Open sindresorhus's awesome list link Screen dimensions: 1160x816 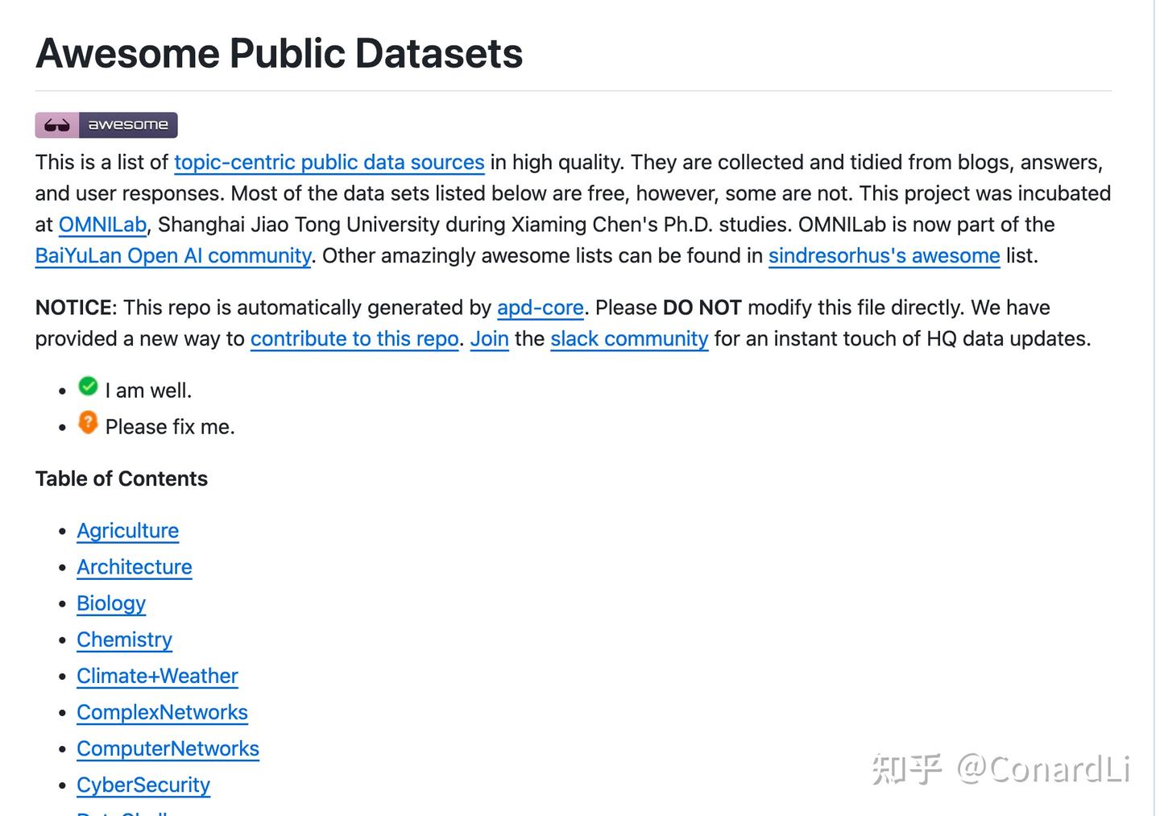[884, 256]
